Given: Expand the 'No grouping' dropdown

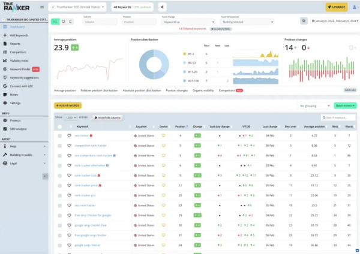Looking at the screenshot, I should point(314,105).
